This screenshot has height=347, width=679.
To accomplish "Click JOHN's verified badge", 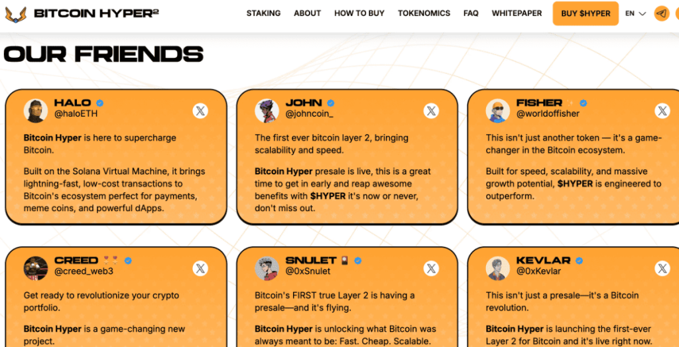I will (331, 103).
